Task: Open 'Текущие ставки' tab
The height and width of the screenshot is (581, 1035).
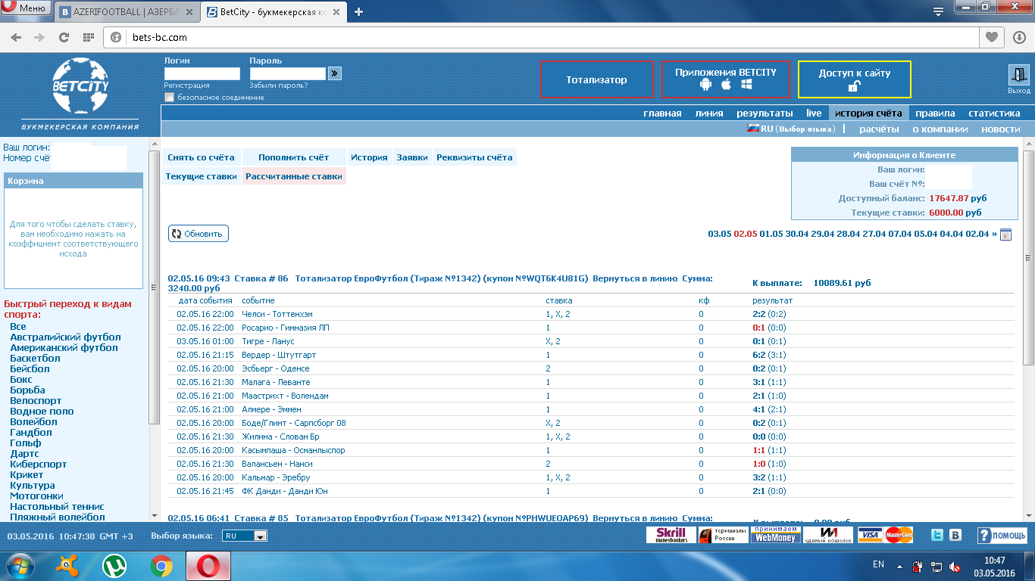Action: point(202,176)
